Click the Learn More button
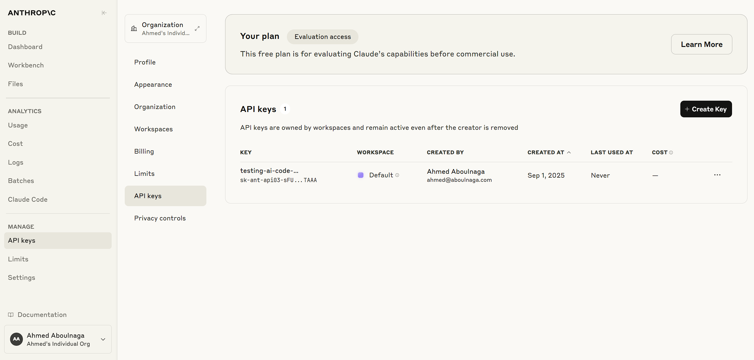The height and width of the screenshot is (360, 754). (701, 44)
